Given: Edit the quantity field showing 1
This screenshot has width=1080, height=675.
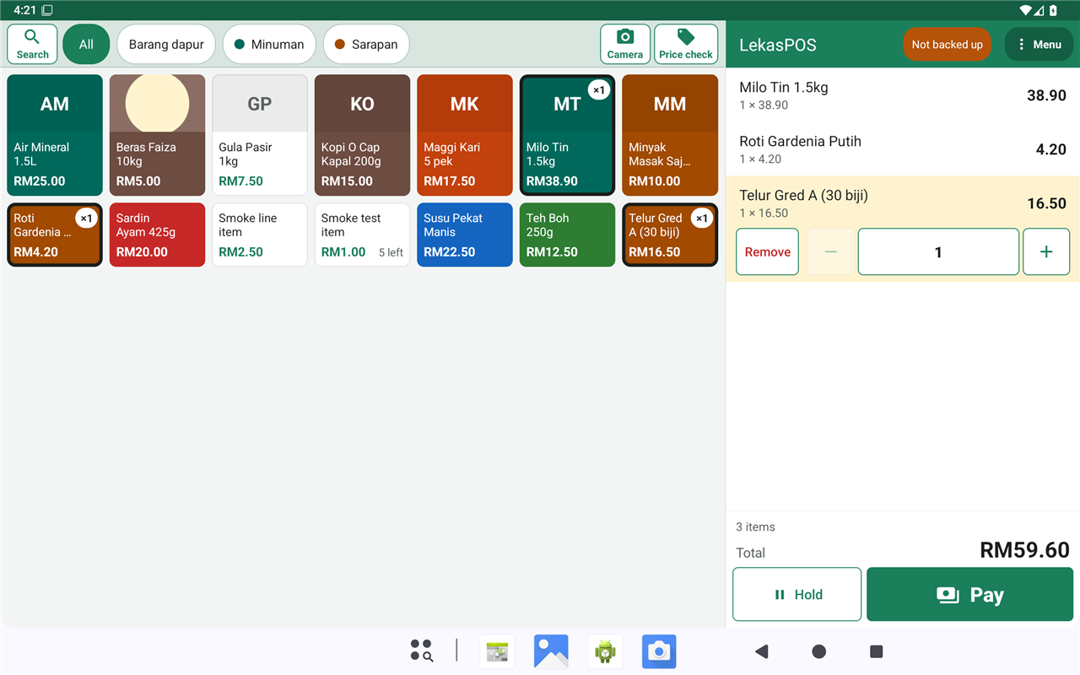Looking at the screenshot, I should pyautogui.click(x=938, y=251).
